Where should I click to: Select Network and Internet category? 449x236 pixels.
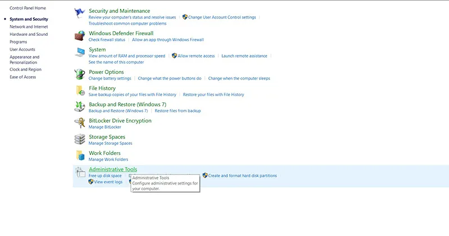coord(29,26)
